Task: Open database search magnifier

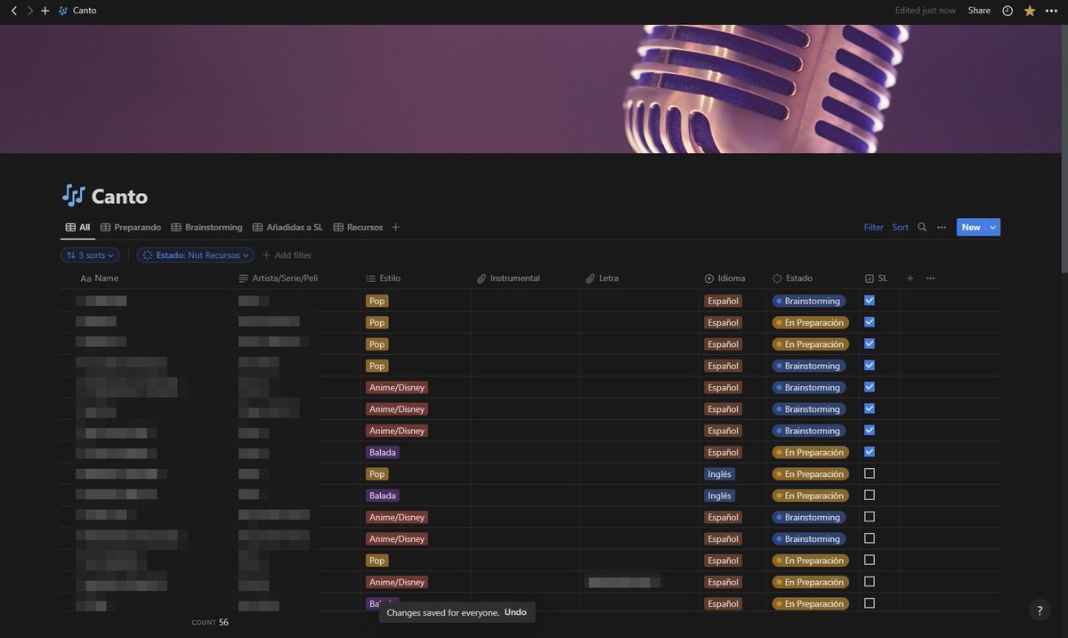Action: (x=922, y=227)
